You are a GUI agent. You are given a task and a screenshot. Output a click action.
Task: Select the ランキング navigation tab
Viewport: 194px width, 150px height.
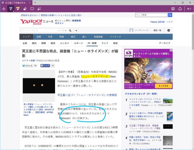click(115, 37)
